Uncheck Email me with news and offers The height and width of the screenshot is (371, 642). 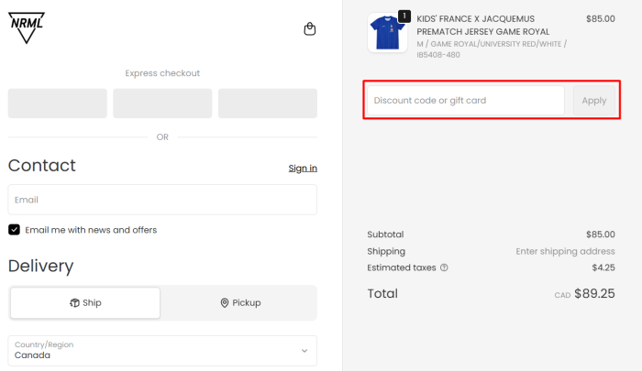(x=14, y=230)
